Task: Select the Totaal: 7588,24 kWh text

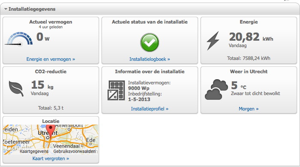Action: tap(249, 58)
